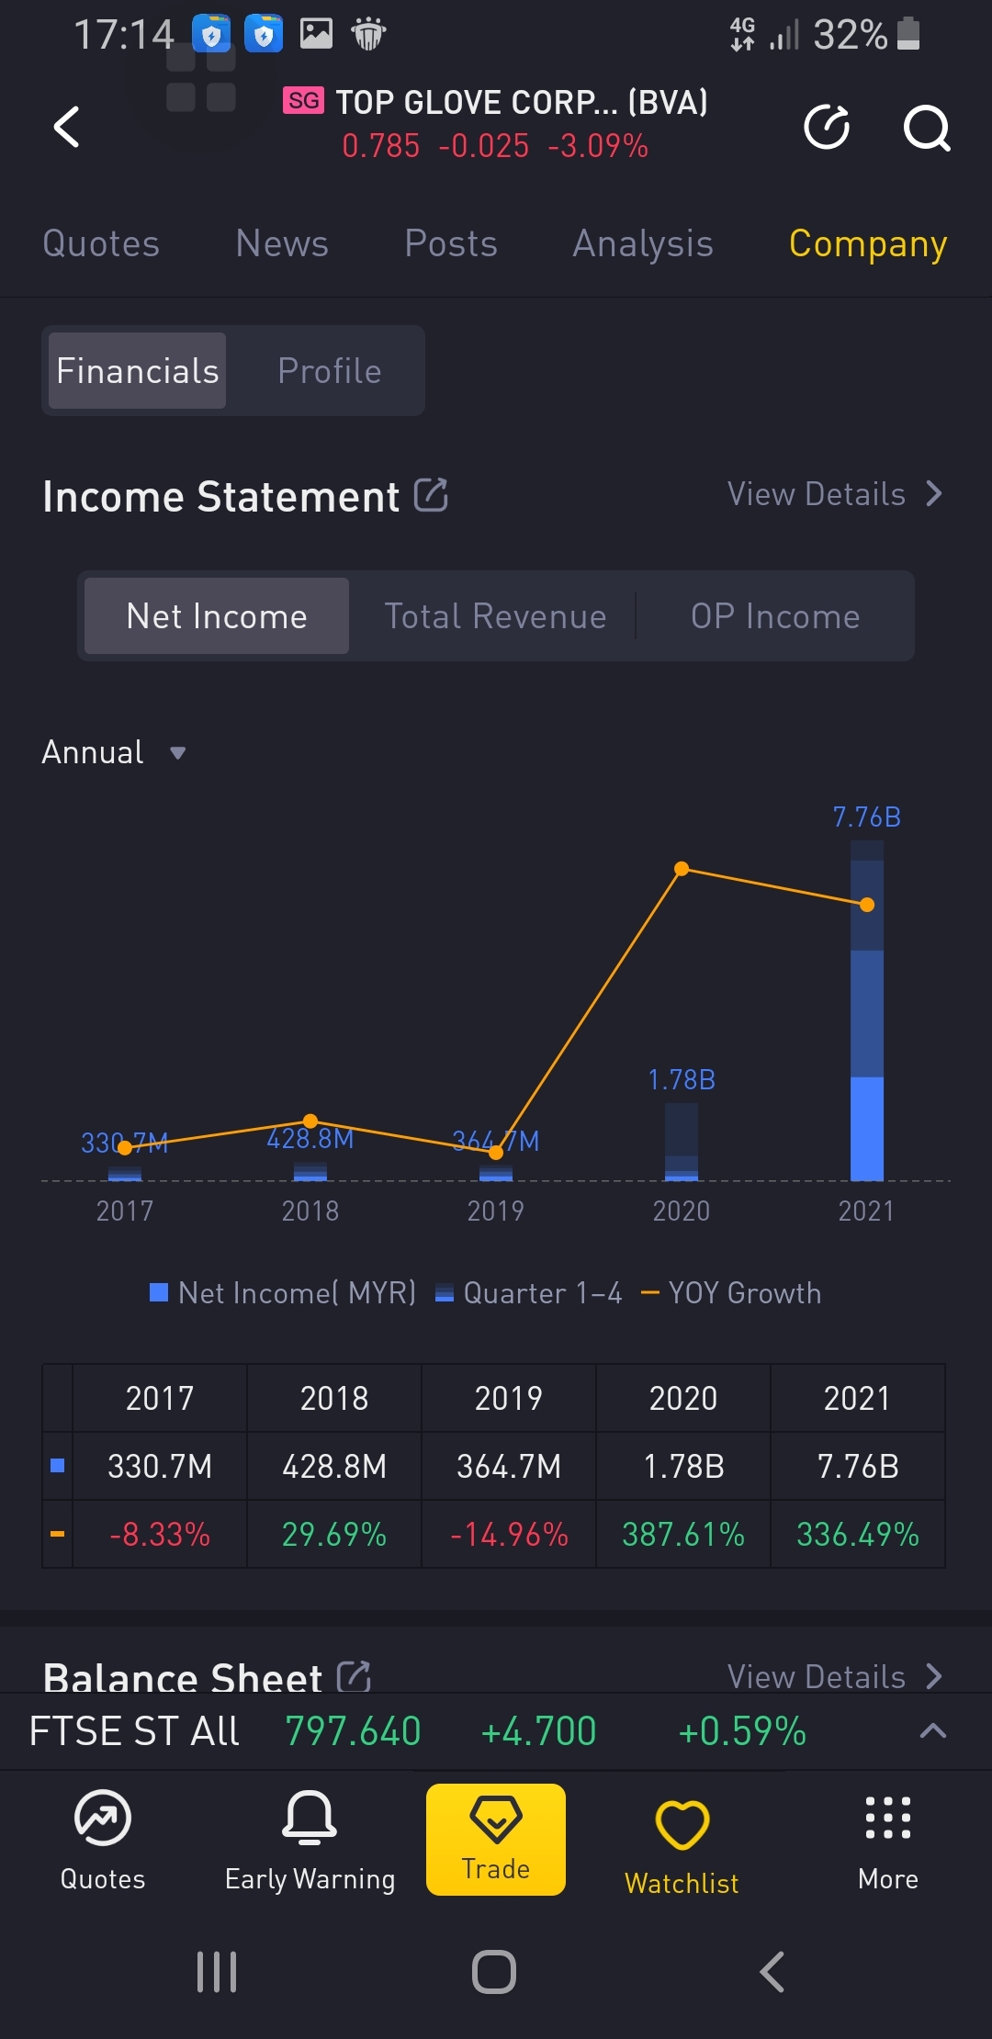The image size is (992, 2039).
Task: Go back using the top-left arrow
Action: point(66,127)
